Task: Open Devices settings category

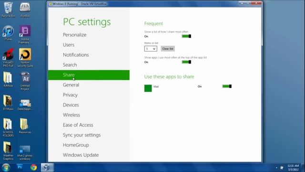Action: [71, 105]
